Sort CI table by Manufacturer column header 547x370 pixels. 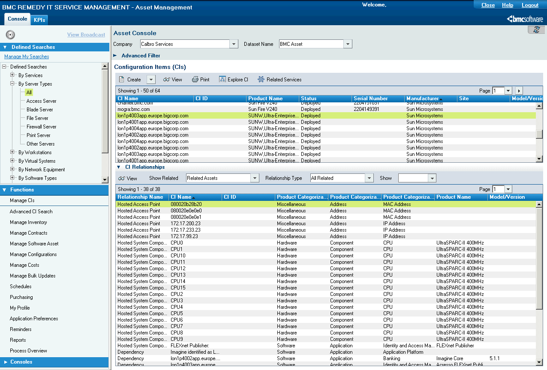(430, 98)
